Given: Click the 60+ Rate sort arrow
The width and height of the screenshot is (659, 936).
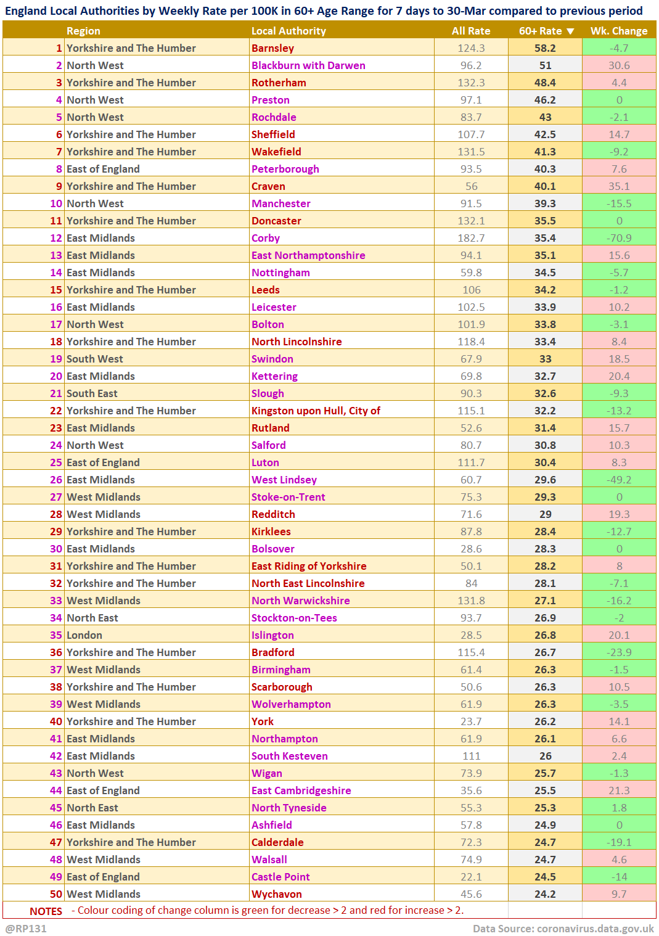Looking at the screenshot, I should coord(570,31).
